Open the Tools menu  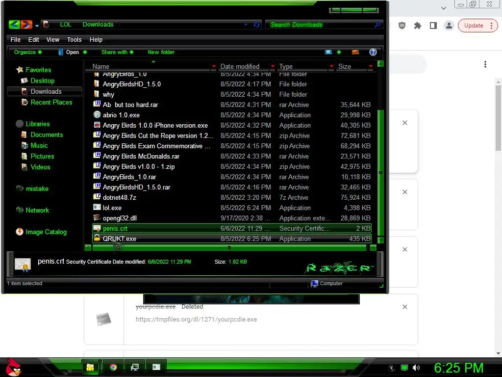click(x=74, y=39)
